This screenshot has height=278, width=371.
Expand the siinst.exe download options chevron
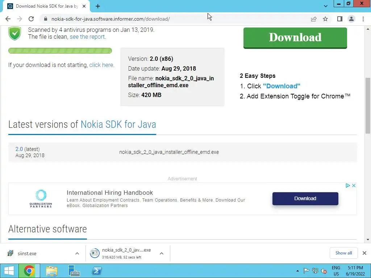pyautogui.click(x=77, y=253)
